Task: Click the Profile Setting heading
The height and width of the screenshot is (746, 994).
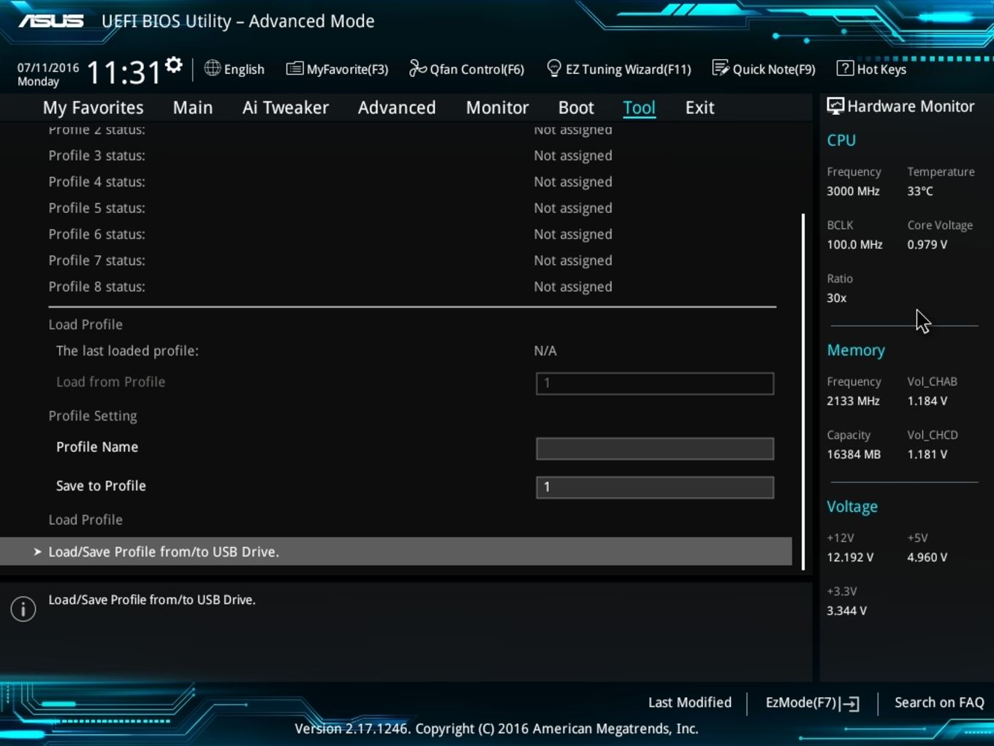Action: pos(93,416)
